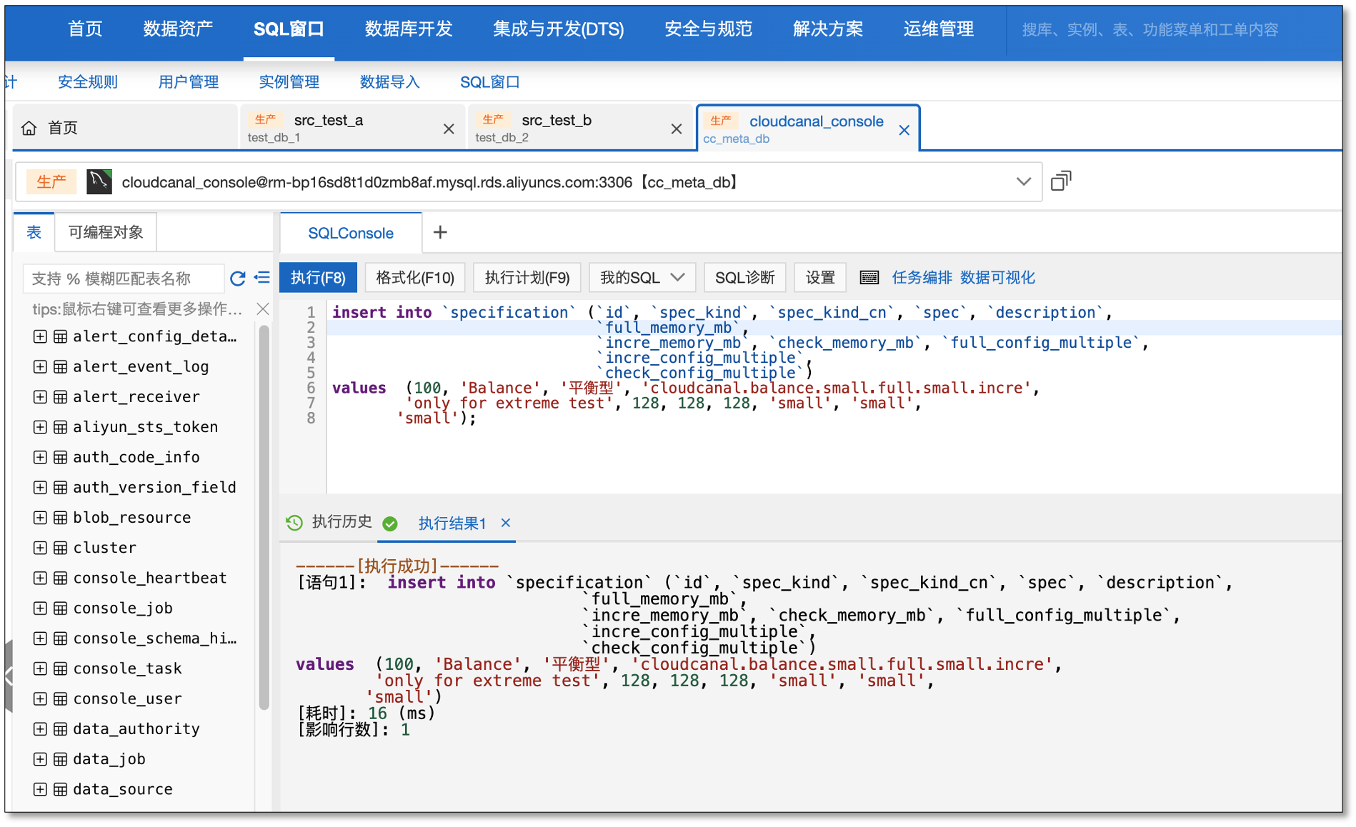Open 数据导入 submenu link
This screenshot has height=827, width=1356.
pos(389,82)
